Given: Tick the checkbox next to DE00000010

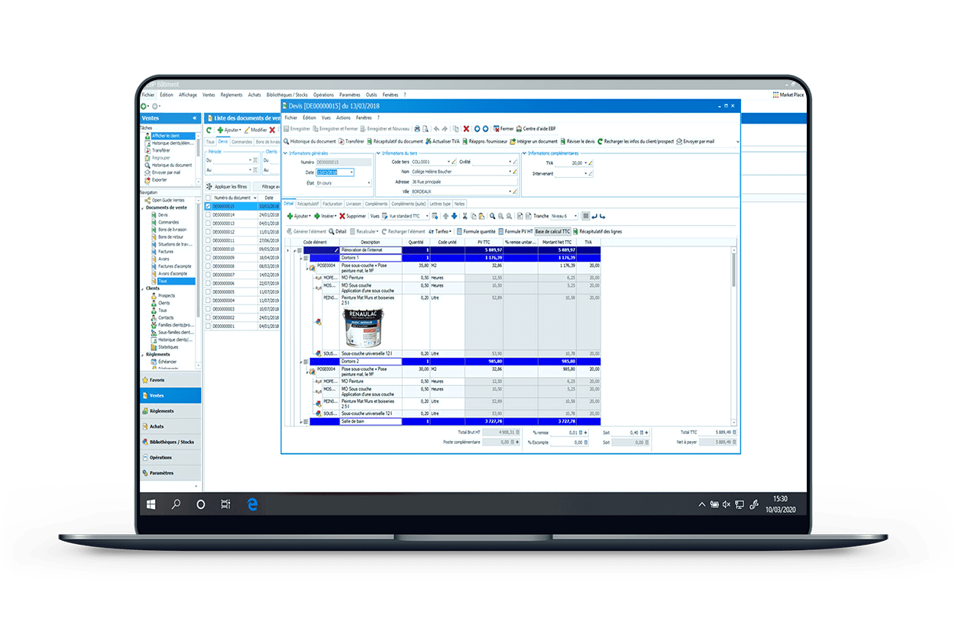Looking at the screenshot, I should coord(209,249).
